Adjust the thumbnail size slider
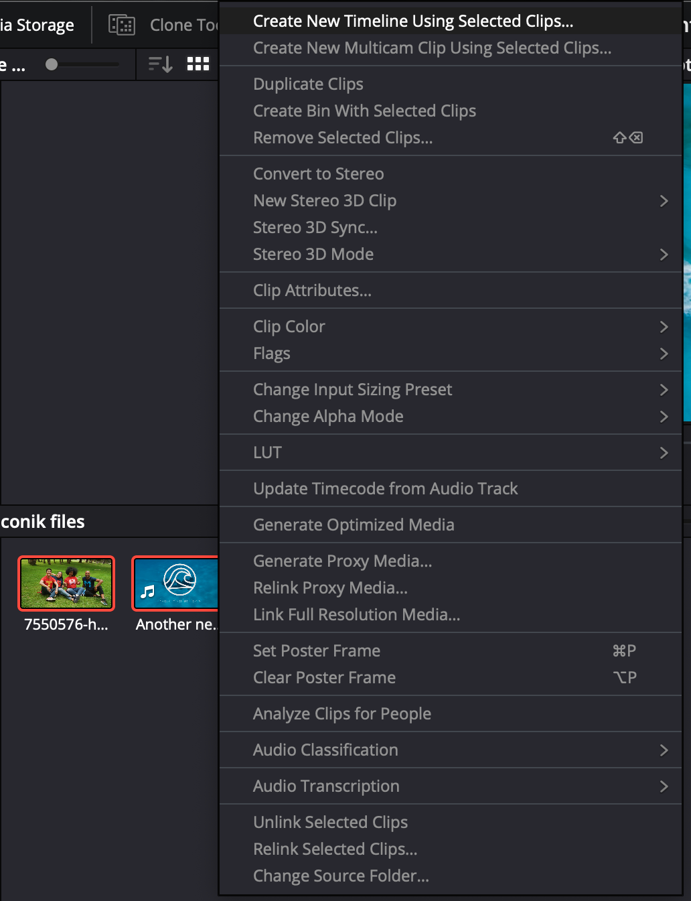This screenshot has width=691, height=901. [x=52, y=64]
